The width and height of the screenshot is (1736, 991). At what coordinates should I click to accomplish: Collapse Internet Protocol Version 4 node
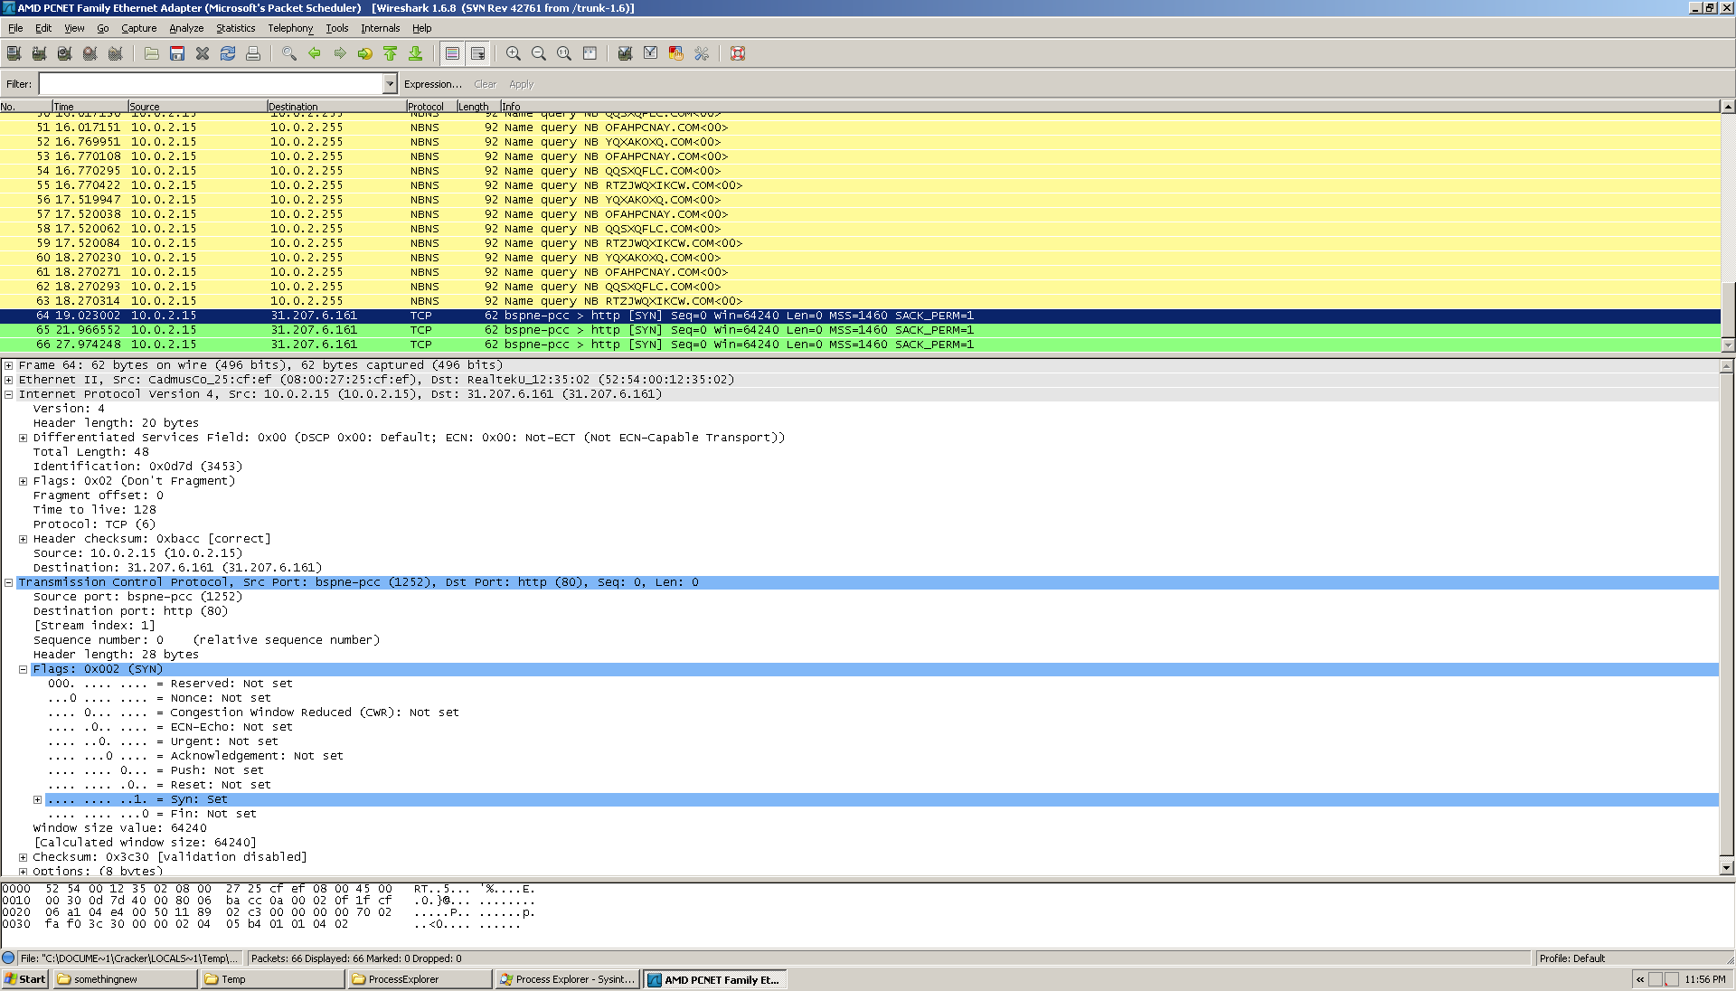[9, 394]
